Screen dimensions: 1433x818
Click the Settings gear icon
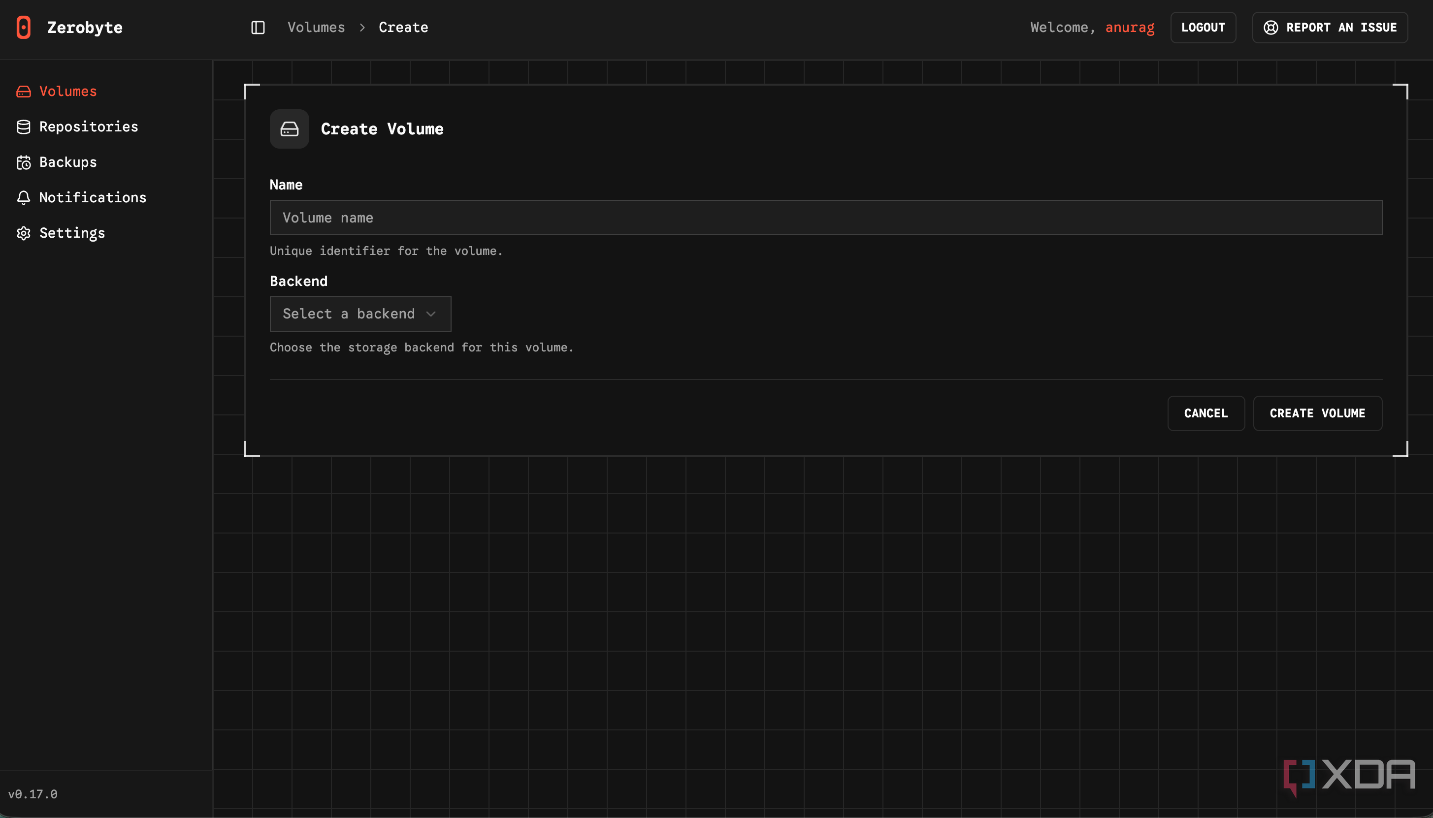point(24,233)
